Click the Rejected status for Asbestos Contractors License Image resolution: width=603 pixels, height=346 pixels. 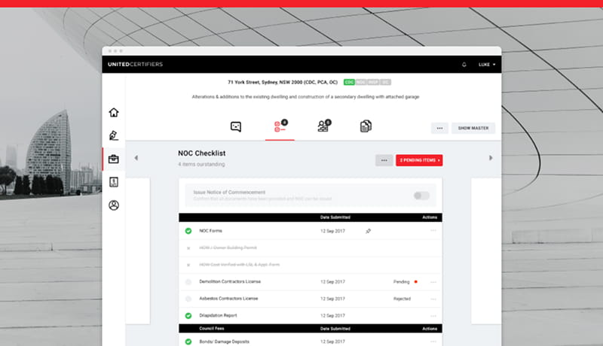click(x=402, y=299)
